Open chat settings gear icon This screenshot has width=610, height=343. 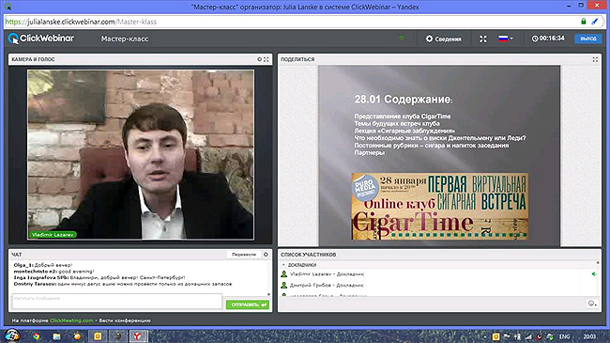pyautogui.click(x=266, y=255)
